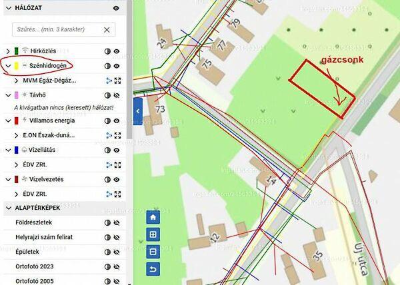Collapse the ALAPTÉRKÉPEK section

[7, 208]
